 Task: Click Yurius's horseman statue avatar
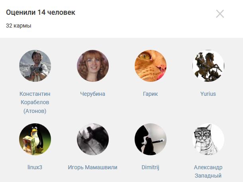point(208,66)
